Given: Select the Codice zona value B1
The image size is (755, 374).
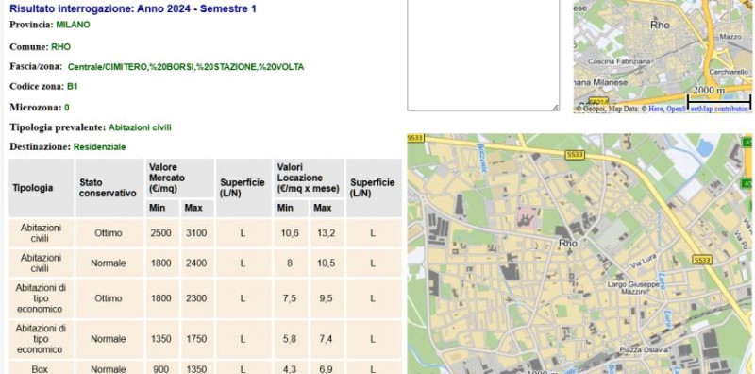Looking at the screenshot, I should pos(73,87).
